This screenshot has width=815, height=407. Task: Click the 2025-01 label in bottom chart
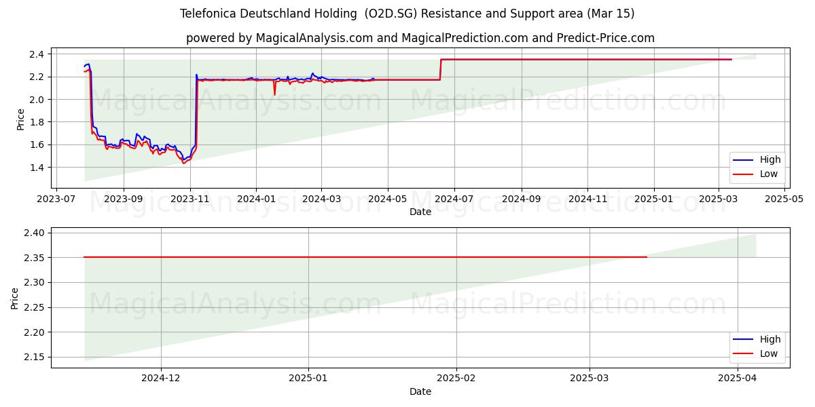(308, 379)
